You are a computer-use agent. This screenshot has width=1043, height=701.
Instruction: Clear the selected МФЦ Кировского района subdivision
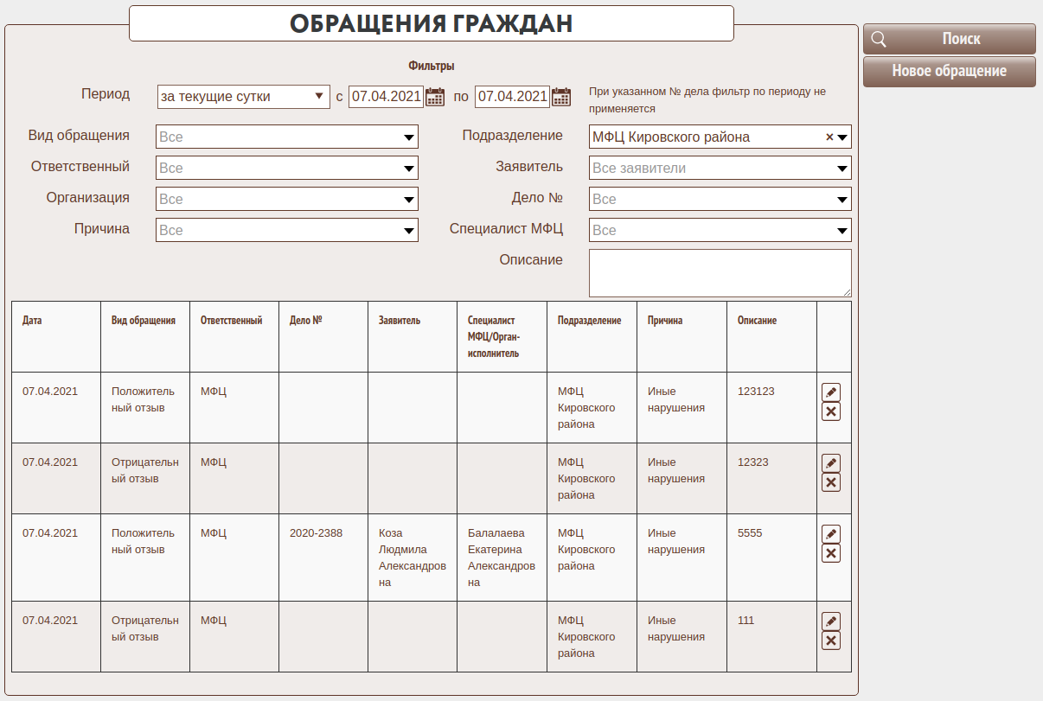pos(829,137)
